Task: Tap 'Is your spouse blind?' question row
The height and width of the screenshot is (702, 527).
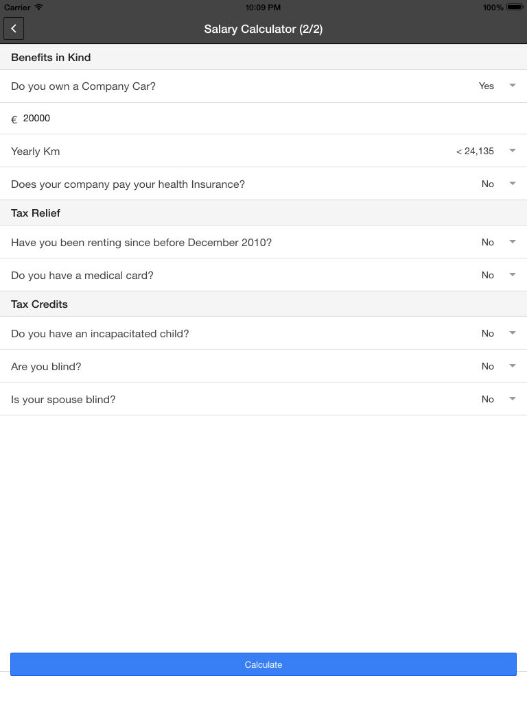Action: tap(263, 399)
